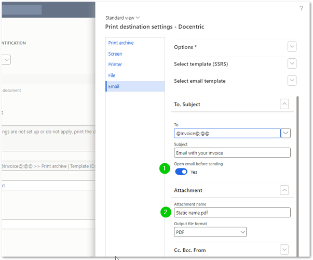Viewport: 313px width, 260px height.
Task: Click the Attachment name field
Action: click(x=232, y=212)
